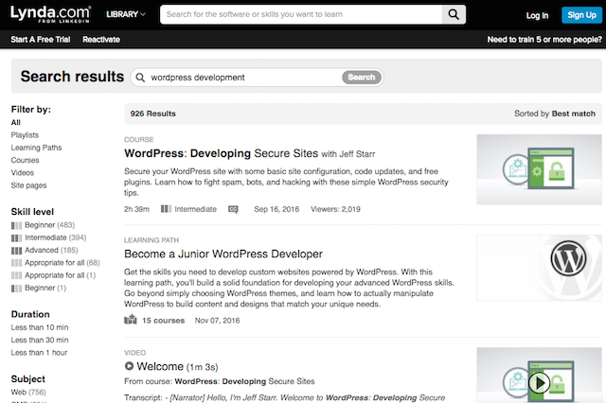The image size is (606, 403).
Task: Click Need to train 5 or more people
Action: [544, 40]
